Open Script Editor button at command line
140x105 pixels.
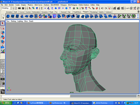point(138,96)
